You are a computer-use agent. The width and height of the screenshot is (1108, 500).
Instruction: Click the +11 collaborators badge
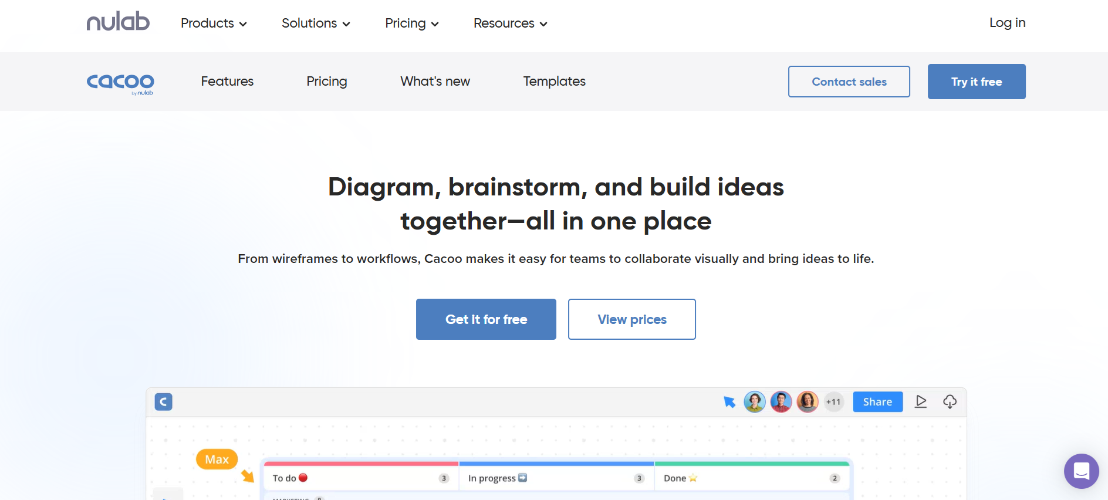(833, 402)
